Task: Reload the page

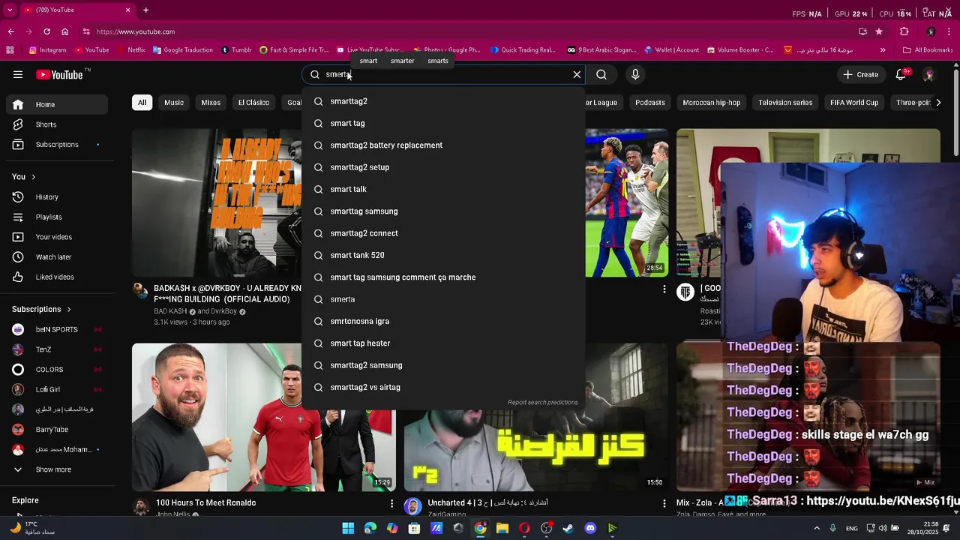Action: point(46,31)
